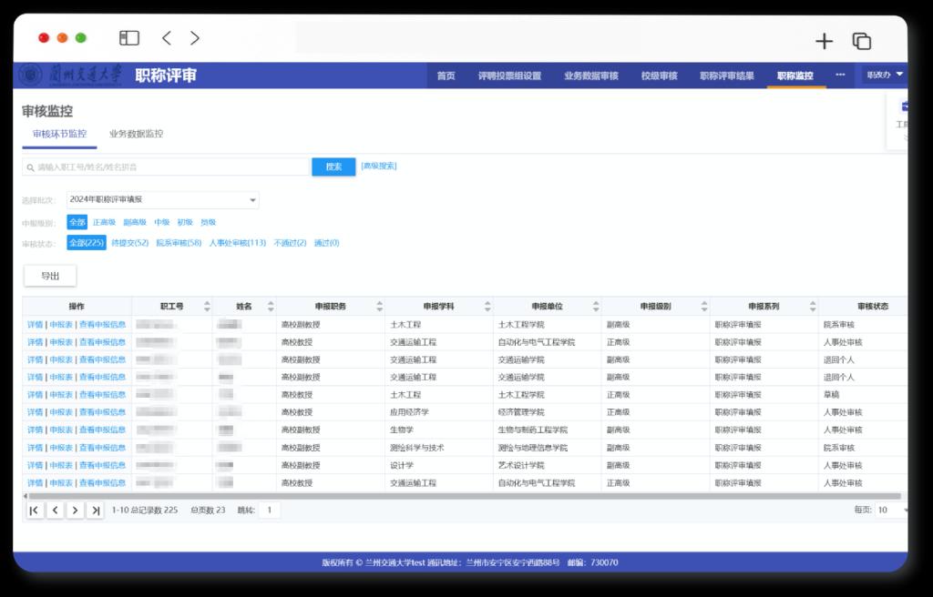Sort the table by 申报学科 column arrows
Image resolution: width=933 pixels, height=597 pixels.
click(488, 307)
